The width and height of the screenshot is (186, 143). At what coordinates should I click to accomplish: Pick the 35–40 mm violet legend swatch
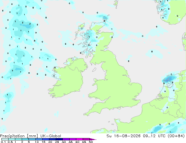coord(73,139)
